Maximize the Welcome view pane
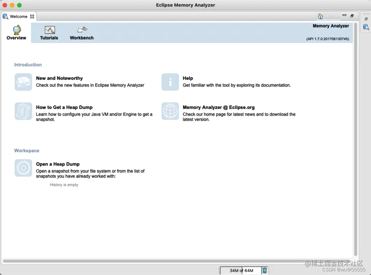This screenshot has width=371, height=275. click(352, 16)
